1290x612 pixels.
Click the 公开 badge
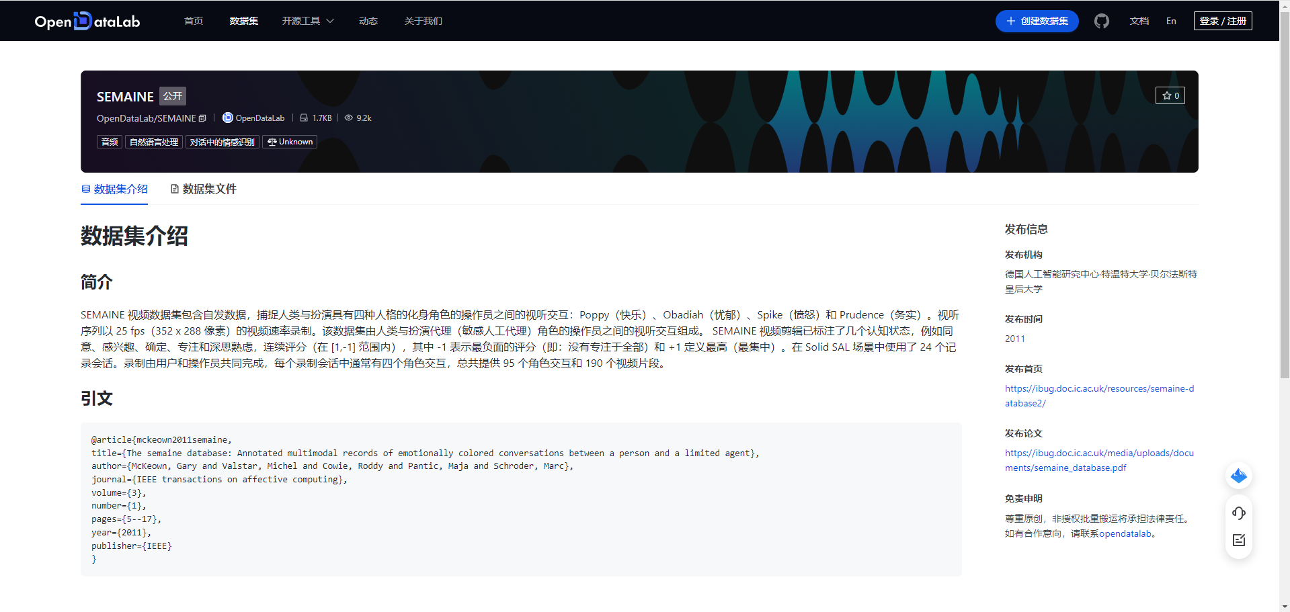(173, 96)
